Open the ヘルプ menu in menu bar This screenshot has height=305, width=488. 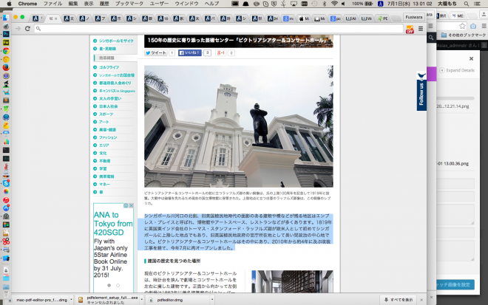211,4
